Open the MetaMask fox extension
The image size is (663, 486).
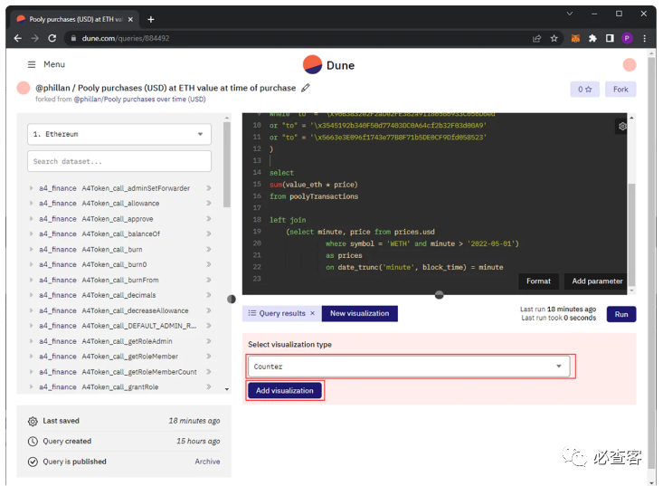tap(575, 39)
